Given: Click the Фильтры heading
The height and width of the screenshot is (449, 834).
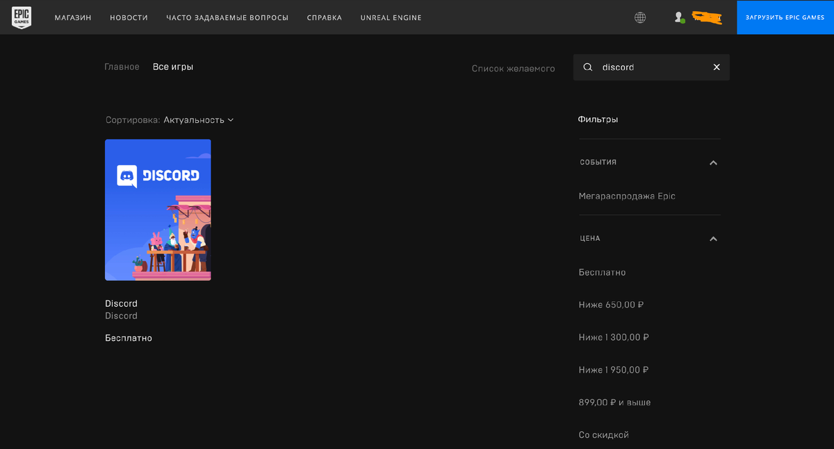Looking at the screenshot, I should [x=598, y=119].
